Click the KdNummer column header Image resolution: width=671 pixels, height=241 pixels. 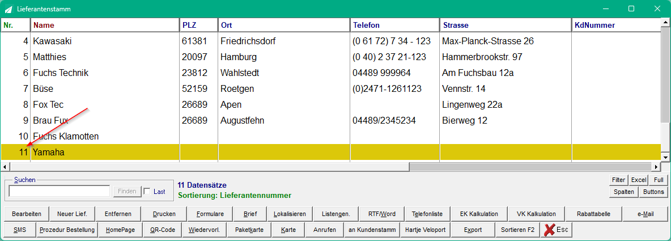coord(617,26)
